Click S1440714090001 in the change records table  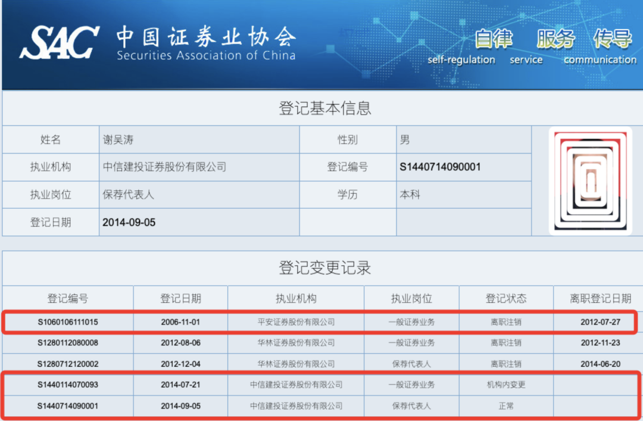[68, 406]
